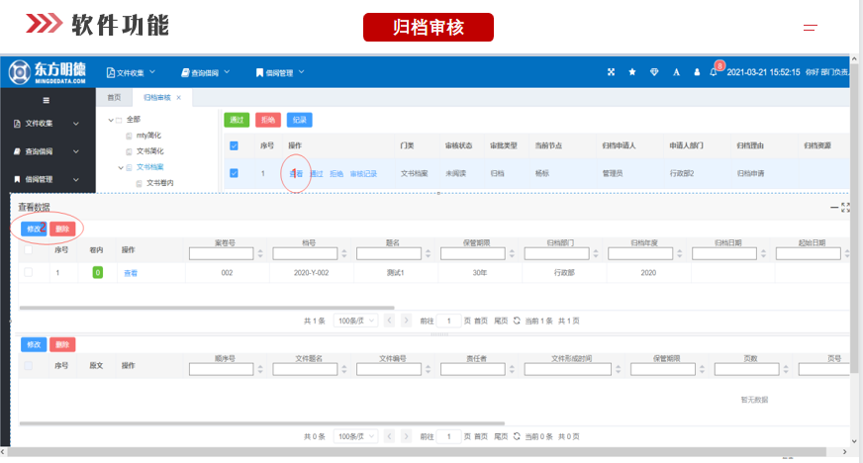Click the diamond icon in top header
The image size is (863, 463).
click(654, 72)
